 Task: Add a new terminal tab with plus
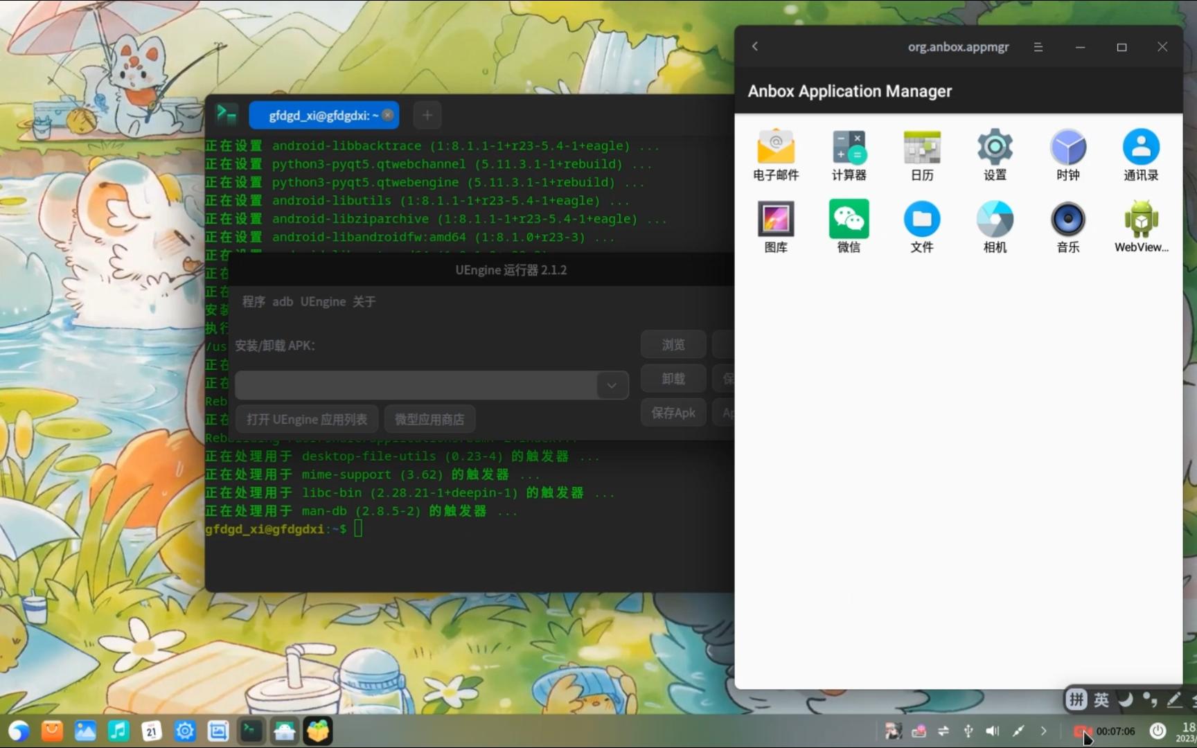427,115
